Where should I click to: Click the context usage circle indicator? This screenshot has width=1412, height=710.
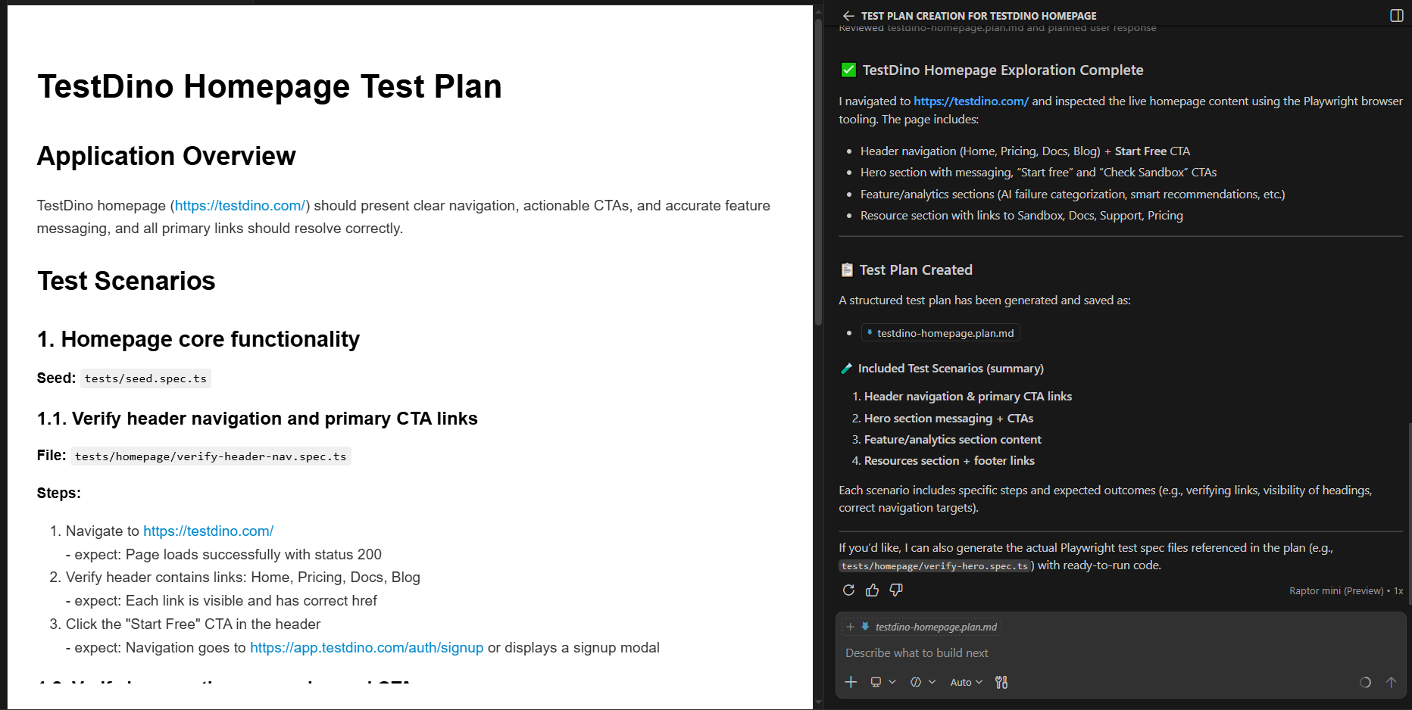(x=1365, y=682)
